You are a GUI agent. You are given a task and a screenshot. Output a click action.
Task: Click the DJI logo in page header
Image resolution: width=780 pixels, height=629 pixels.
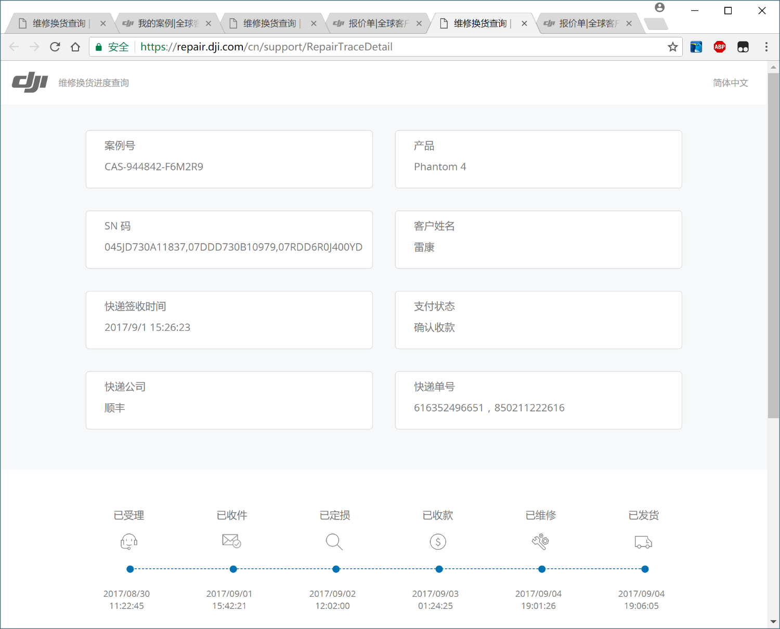pyautogui.click(x=30, y=82)
